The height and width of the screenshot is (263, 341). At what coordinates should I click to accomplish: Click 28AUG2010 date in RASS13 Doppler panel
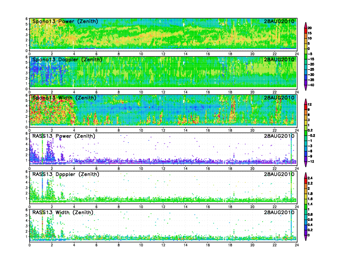tap(279, 174)
